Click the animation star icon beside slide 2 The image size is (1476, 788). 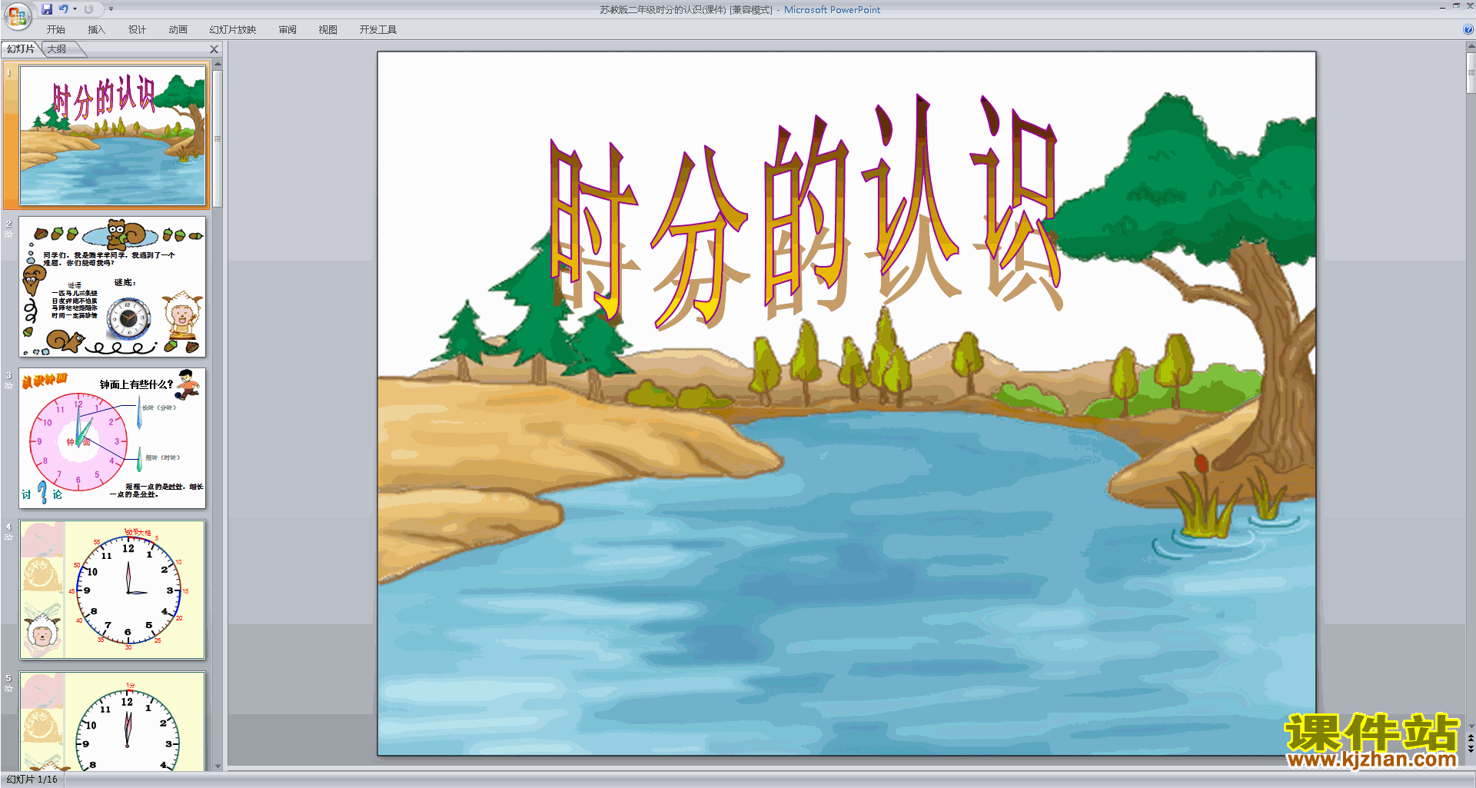[x=8, y=234]
